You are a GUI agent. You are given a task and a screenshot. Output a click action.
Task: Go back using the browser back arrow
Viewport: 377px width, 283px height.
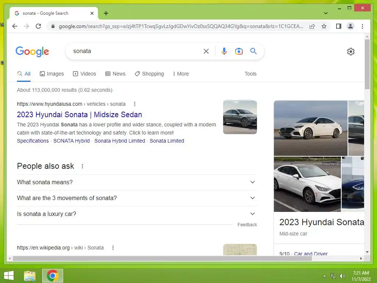(x=15, y=26)
